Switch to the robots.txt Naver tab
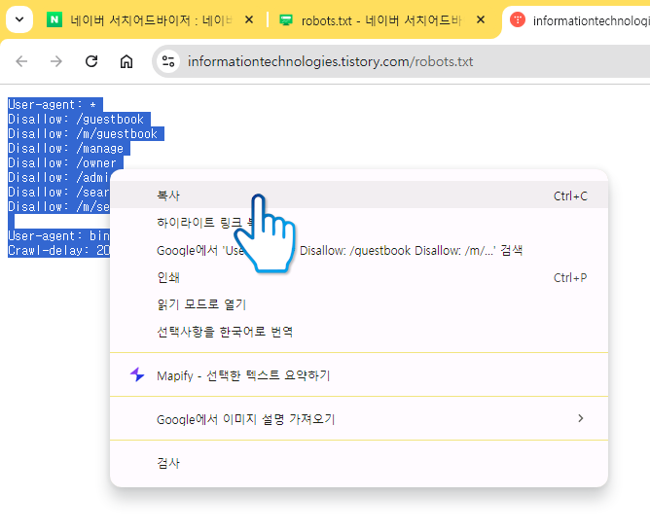The height and width of the screenshot is (532, 650). tap(380, 19)
